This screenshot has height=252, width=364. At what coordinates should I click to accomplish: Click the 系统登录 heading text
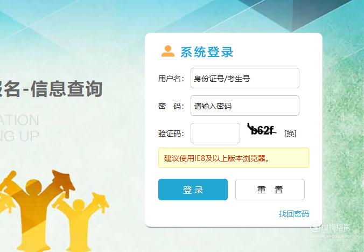[207, 52]
